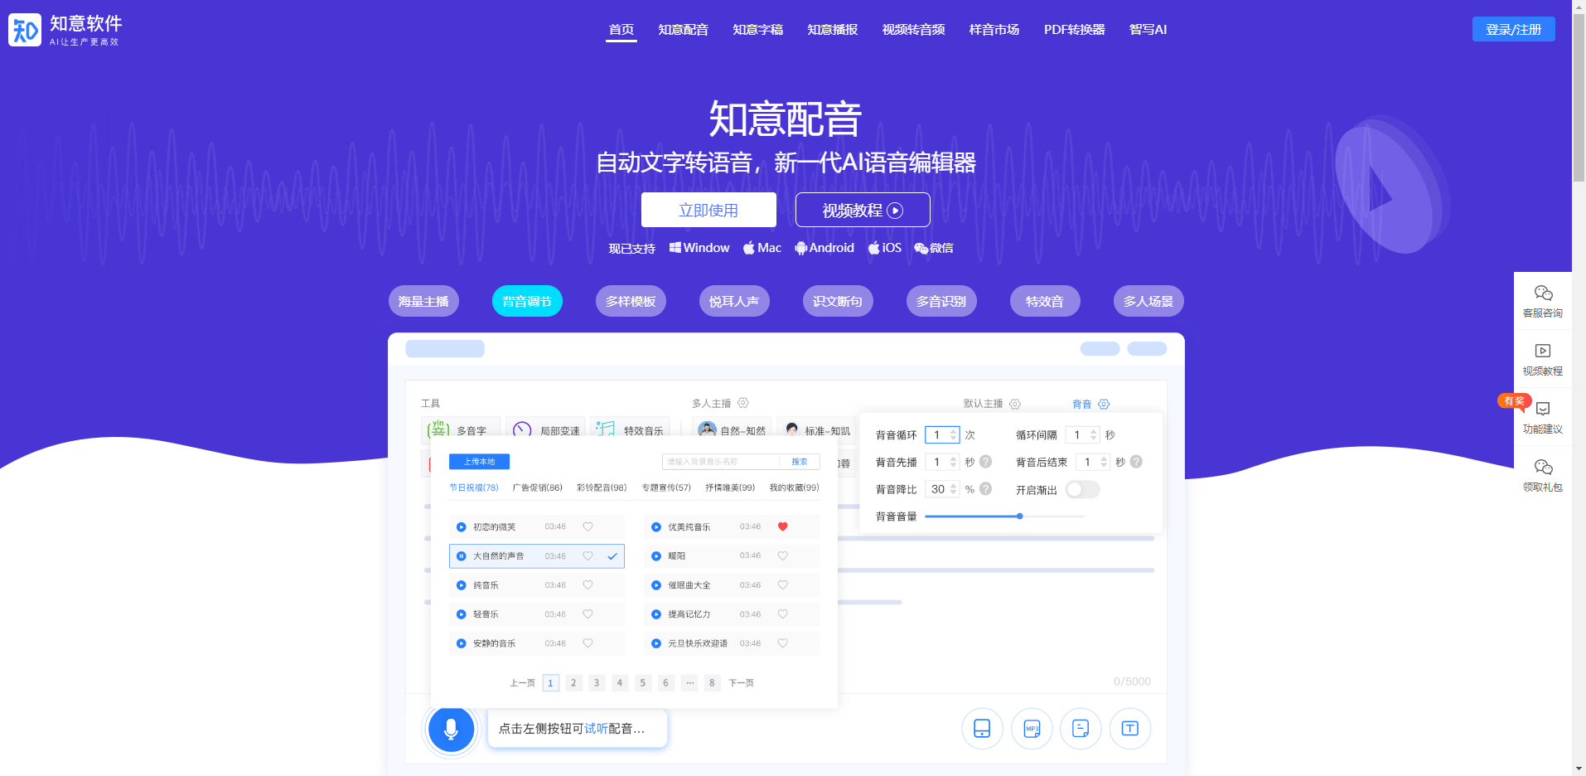This screenshot has width=1586, height=776.
Task: Click the 循环间隔 number stepper
Action: click(1082, 434)
